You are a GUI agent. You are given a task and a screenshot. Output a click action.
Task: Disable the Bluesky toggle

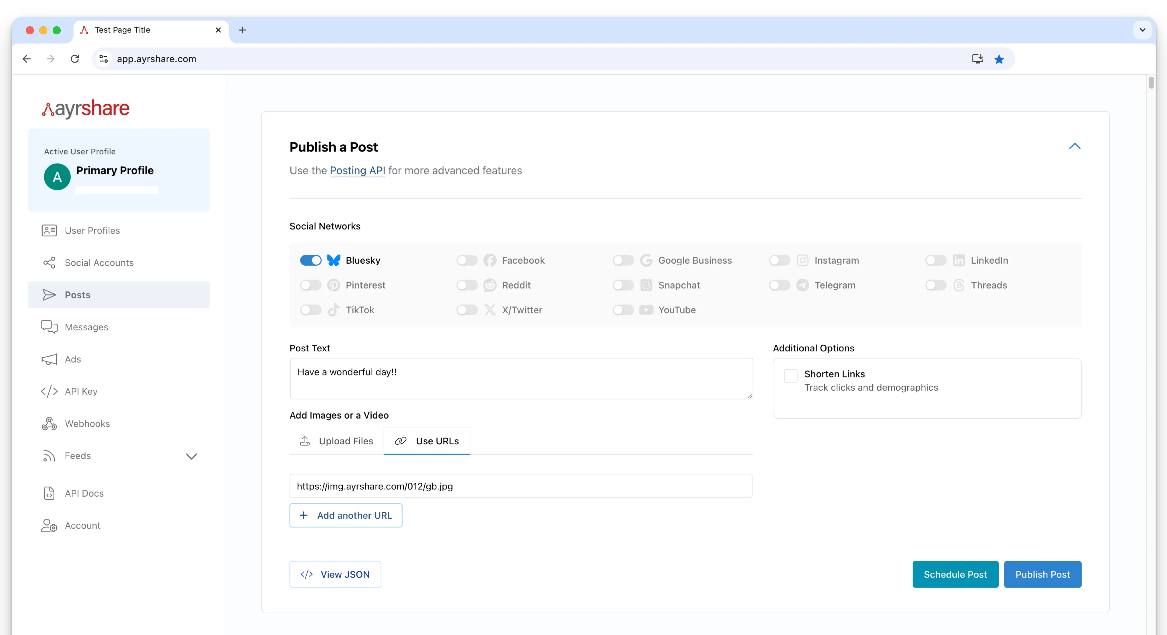[311, 260]
